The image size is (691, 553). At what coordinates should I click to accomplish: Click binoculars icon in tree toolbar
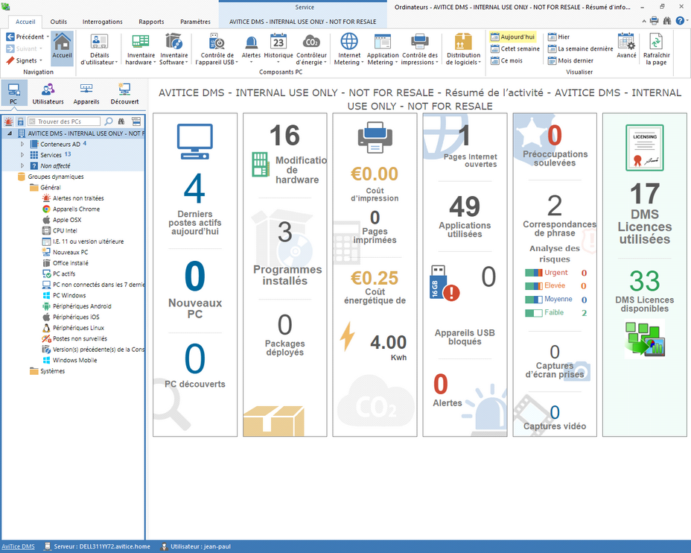pyautogui.click(x=121, y=121)
